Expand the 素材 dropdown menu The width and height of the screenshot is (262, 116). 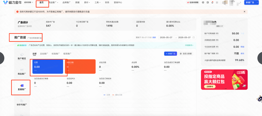pyautogui.click(x=87, y=2)
